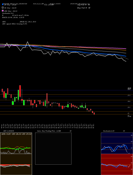
Task: Select the '200 Day = 26.51' legend text
Action: pos(11,11)
